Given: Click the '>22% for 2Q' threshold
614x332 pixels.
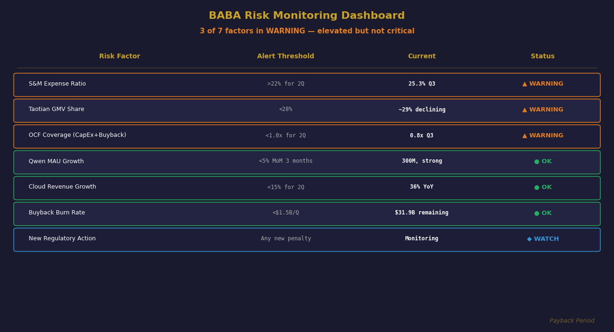Looking at the screenshot, I should click(286, 84).
